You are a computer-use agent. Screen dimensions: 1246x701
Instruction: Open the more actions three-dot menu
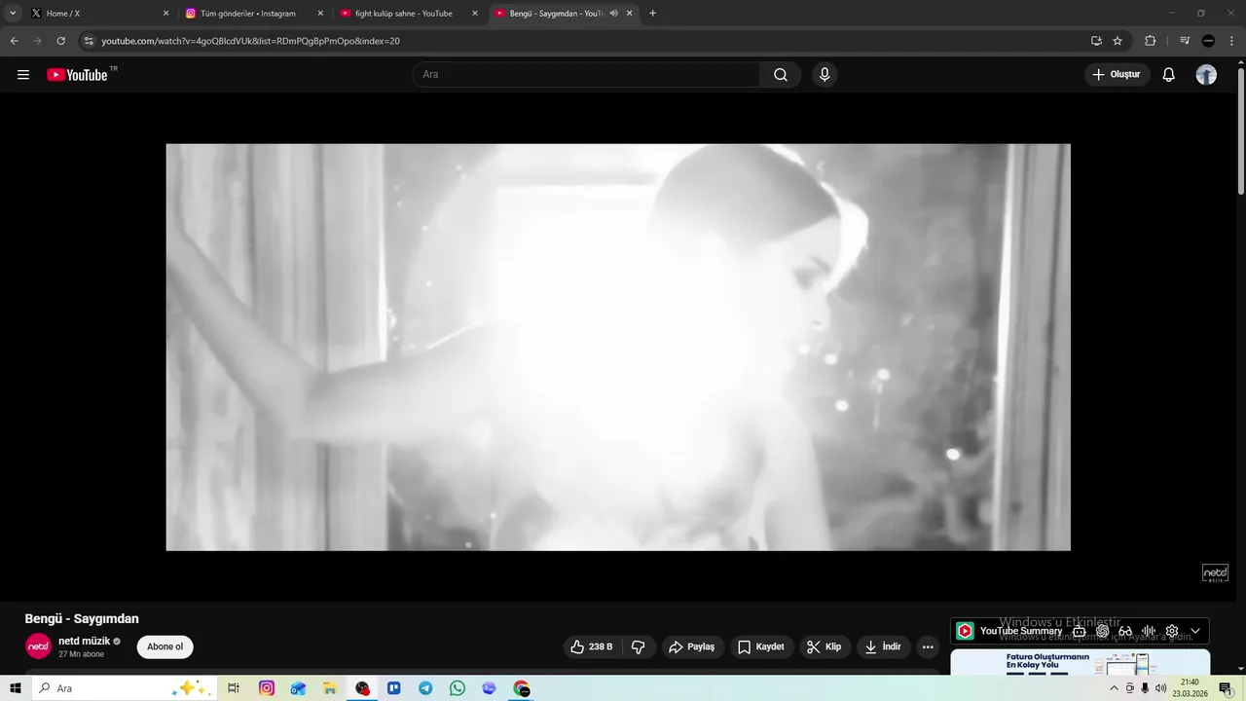pos(928,646)
